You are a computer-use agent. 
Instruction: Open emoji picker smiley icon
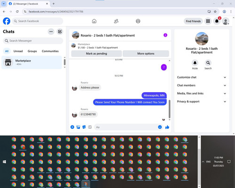click(160, 127)
